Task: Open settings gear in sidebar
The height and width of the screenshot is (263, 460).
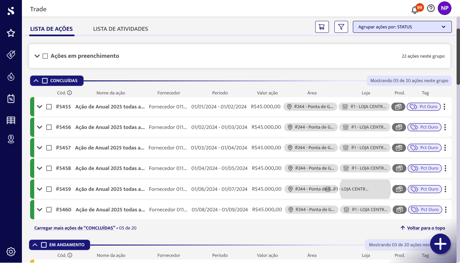Action: 11,252
